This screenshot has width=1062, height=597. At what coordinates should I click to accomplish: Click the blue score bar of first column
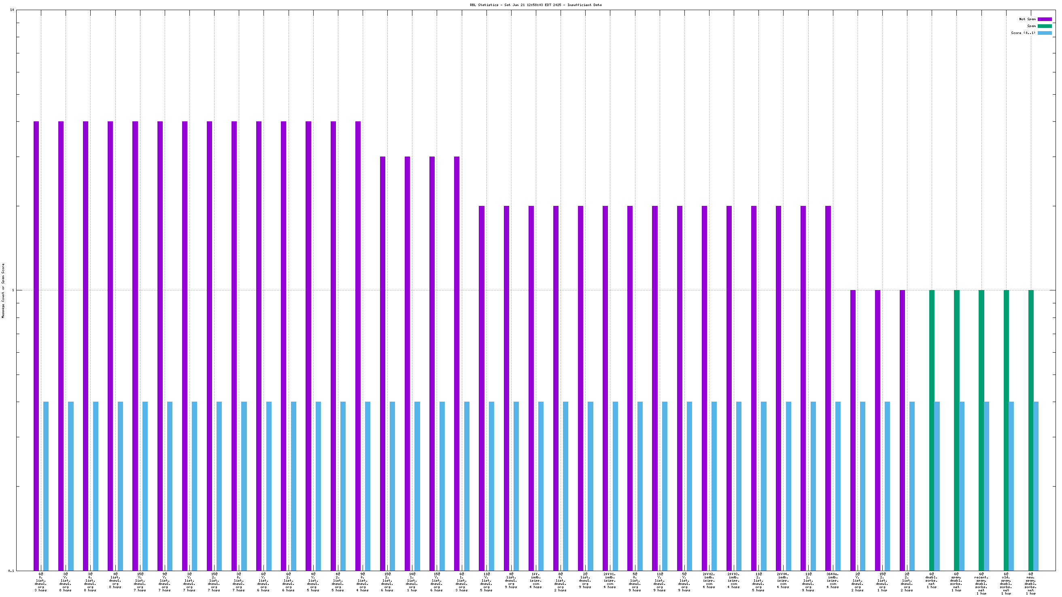coord(46,486)
